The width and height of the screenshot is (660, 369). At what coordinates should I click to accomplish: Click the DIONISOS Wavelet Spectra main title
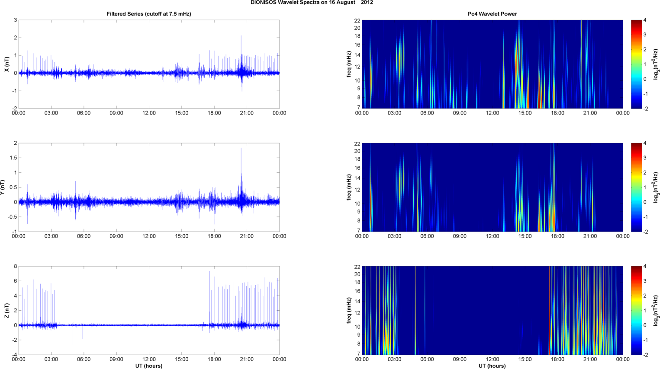(x=312, y=3)
